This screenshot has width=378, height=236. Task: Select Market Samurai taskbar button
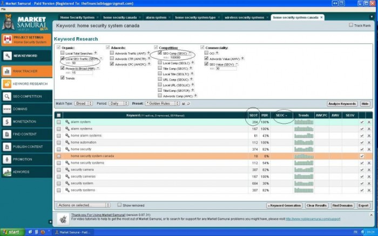click(72, 232)
